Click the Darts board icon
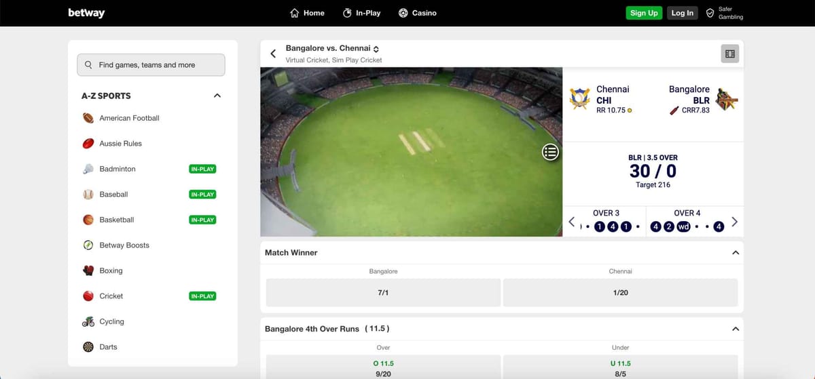 [x=88, y=347]
